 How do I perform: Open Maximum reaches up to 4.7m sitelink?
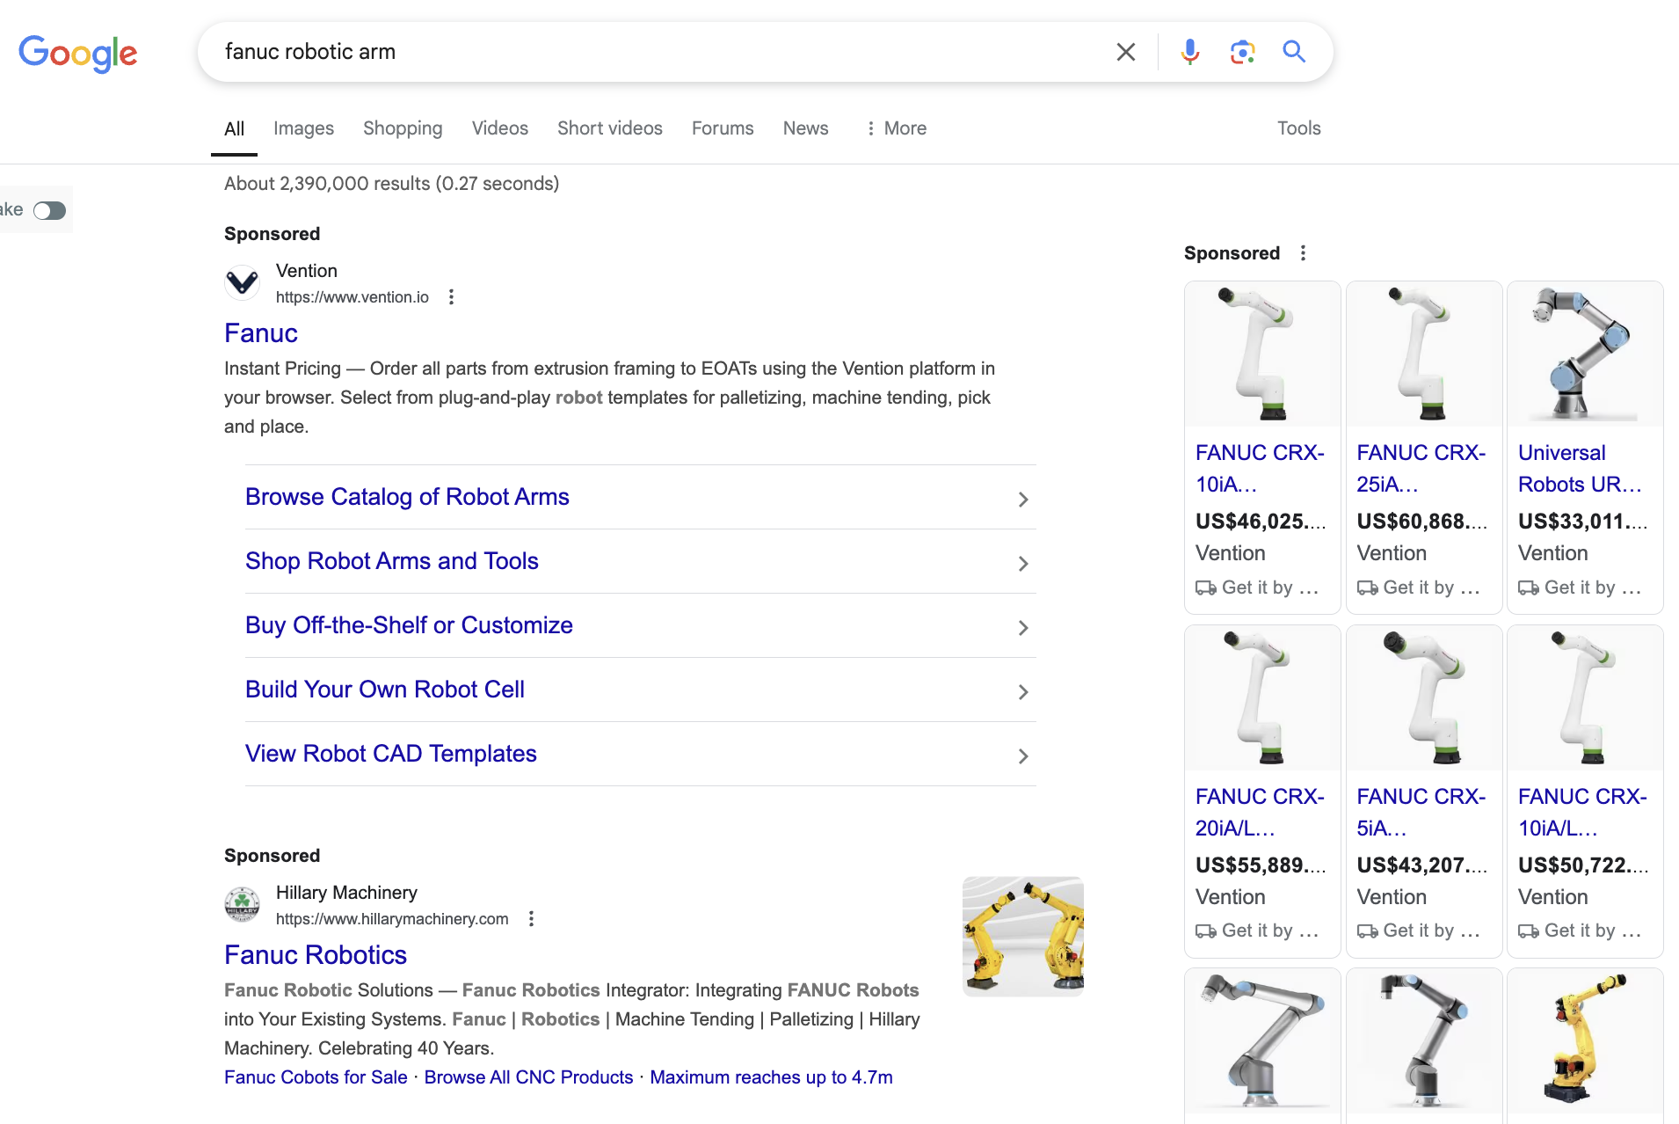pos(771,1077)
